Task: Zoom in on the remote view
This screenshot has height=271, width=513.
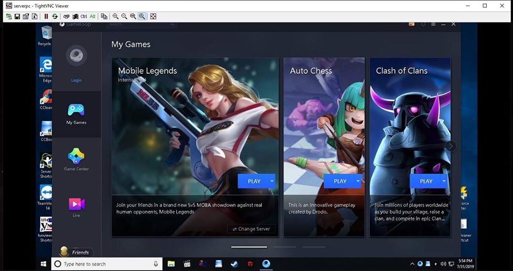Action: coord(115,17)
